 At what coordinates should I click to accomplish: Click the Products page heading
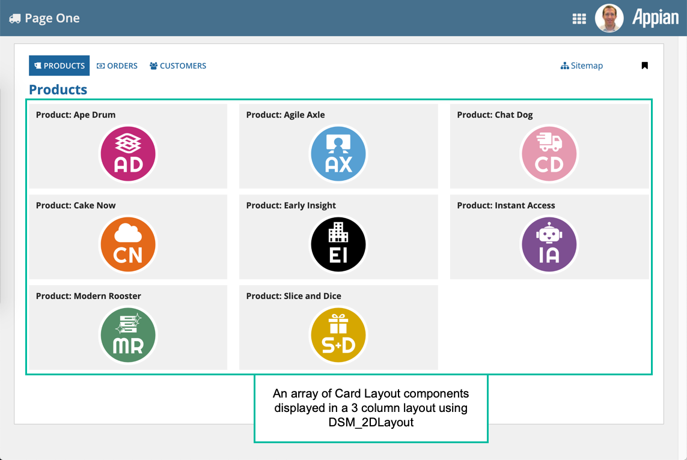pos(58,89)
